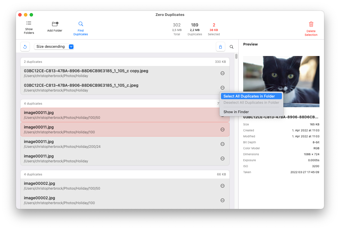Open options for image00011.jpg in Holiday/200/24
Screen dimensions: 340x230
click(x=222, y=144)
